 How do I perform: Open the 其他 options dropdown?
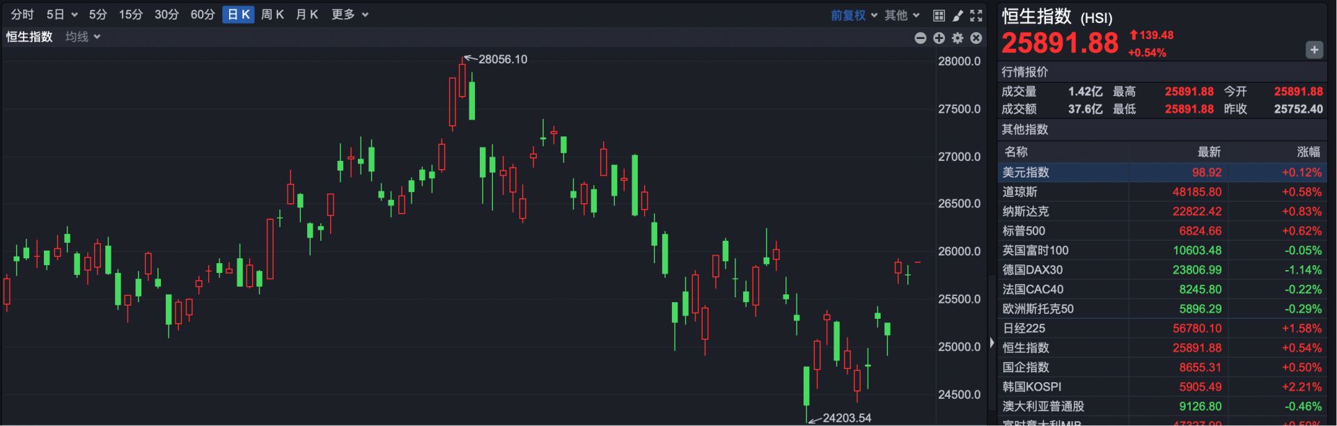pos(902,15)
